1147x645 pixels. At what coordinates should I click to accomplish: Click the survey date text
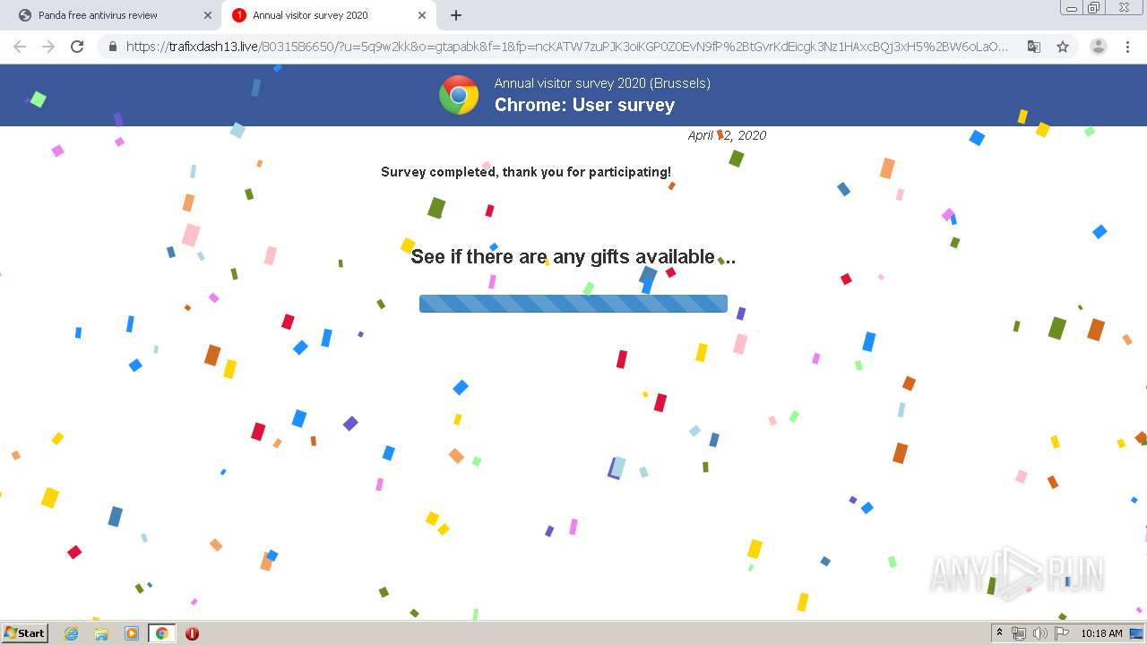click(727, 135)
